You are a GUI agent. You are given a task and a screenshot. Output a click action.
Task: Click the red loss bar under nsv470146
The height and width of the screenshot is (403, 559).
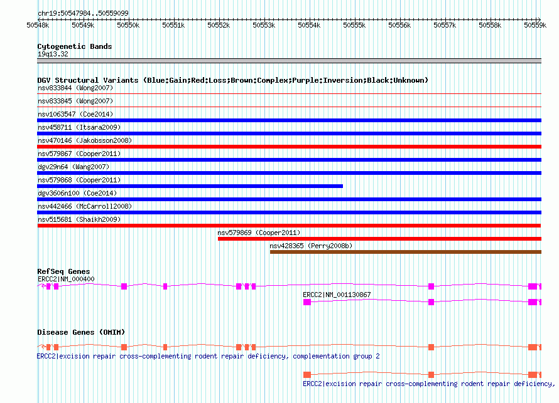click(x=289, y=147)
